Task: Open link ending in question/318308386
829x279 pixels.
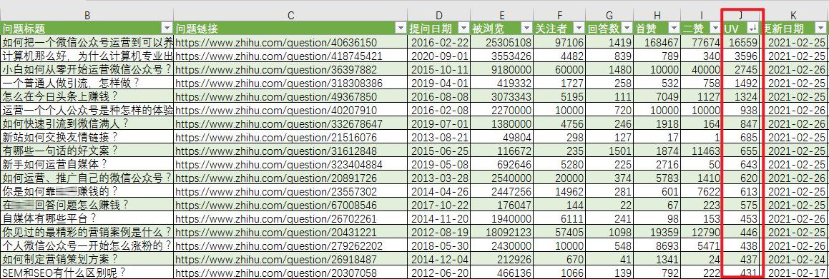Action: [x=279, y=83]
